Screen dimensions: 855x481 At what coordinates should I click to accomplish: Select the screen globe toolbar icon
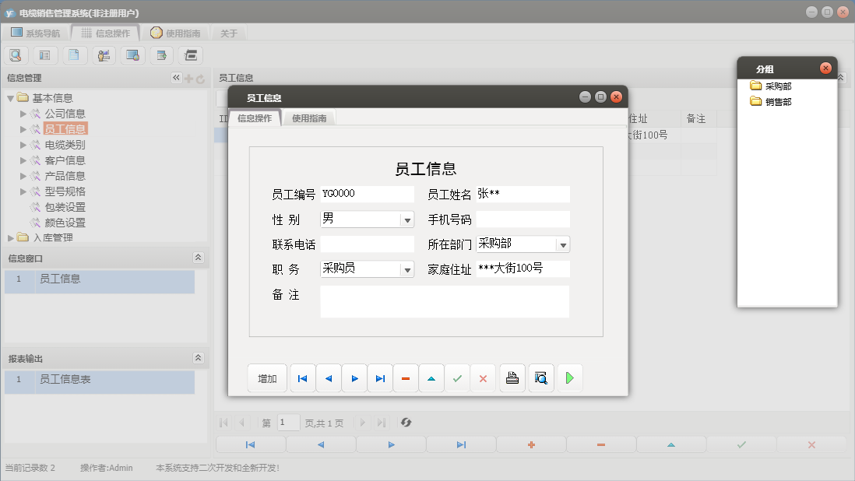[x=132, y=54]
